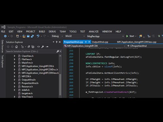Viewport: 163px width, 122px height.
Task: Open the TEAM menu
Action: coord(62,32)
